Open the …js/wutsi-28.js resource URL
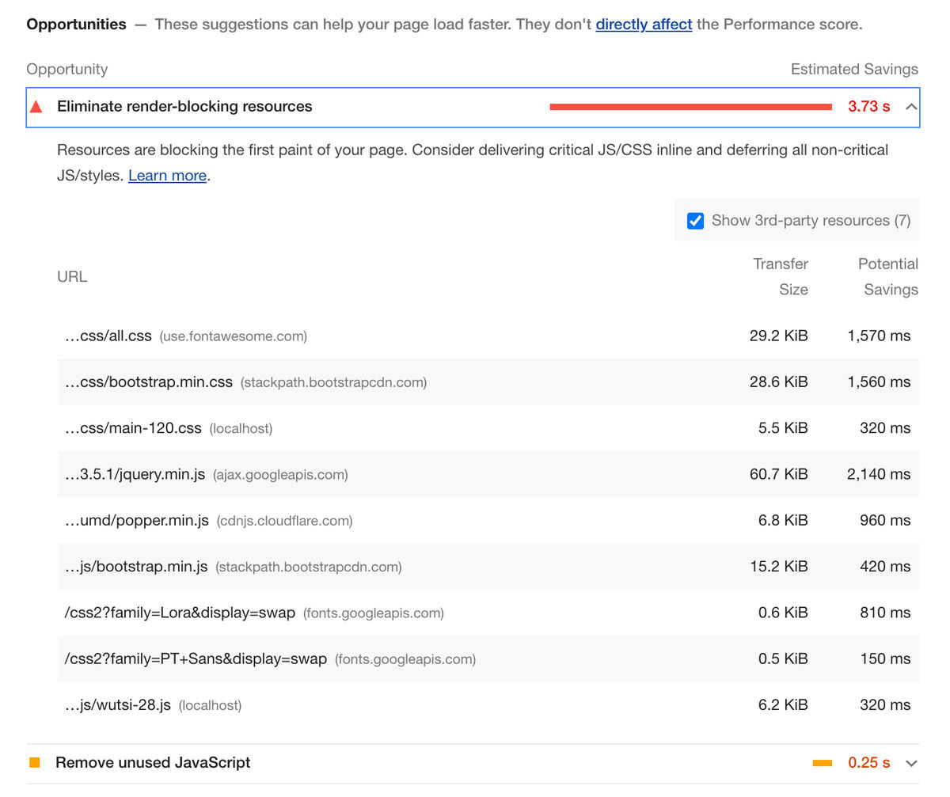950x797 pixels. click(118, 705)
